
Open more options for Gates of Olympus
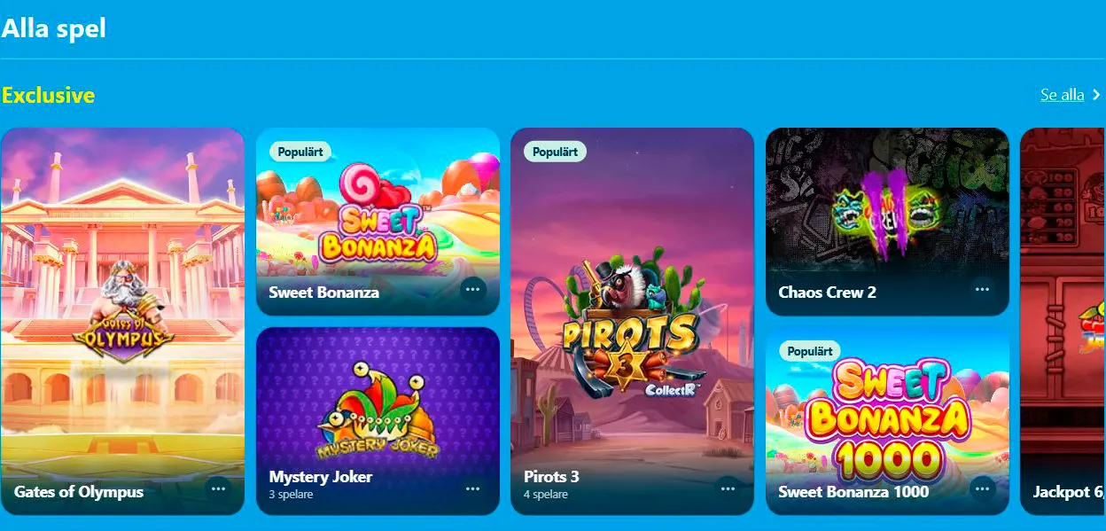click(218, 489)
